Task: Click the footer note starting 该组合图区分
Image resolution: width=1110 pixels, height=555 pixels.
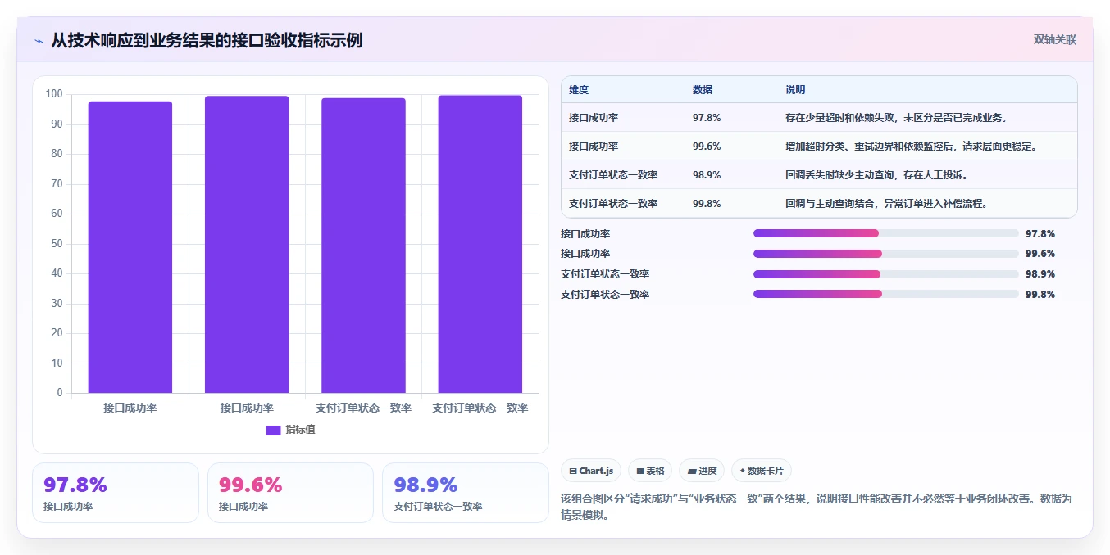Action: pos(817,508)
